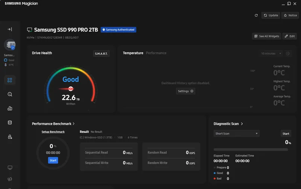Open the Notice notifications button
The height and width of the screenshot is (189, 301).
click(x=290, y=15)
